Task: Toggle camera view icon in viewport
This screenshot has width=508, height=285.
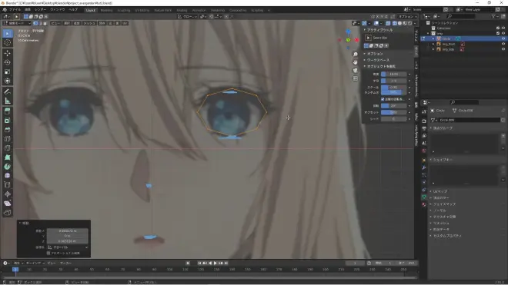Action: (x=356, y=70)
